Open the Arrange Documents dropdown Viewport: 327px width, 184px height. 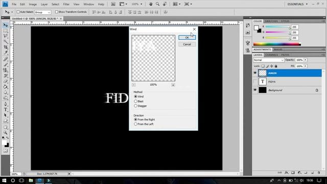coord(176,4)
